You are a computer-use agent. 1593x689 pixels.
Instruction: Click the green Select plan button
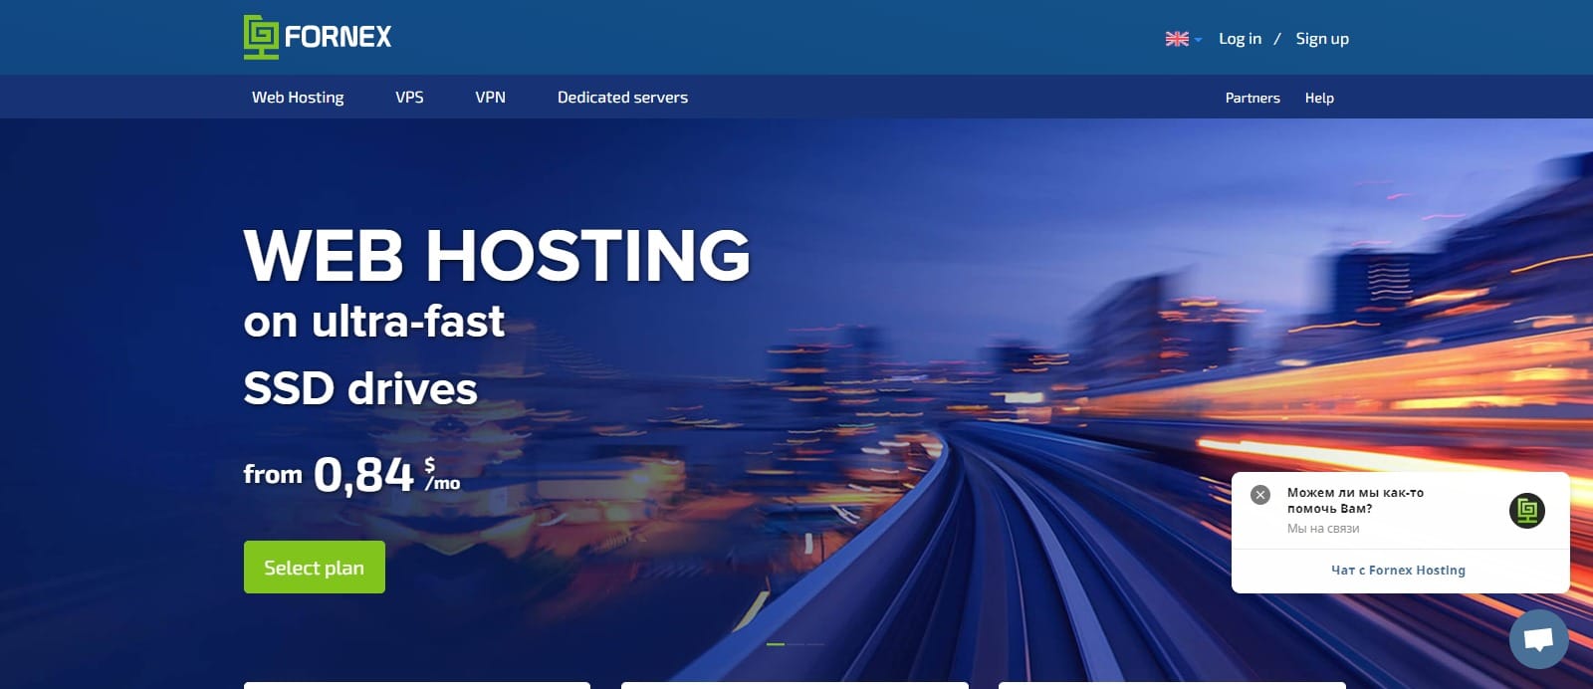315,568
